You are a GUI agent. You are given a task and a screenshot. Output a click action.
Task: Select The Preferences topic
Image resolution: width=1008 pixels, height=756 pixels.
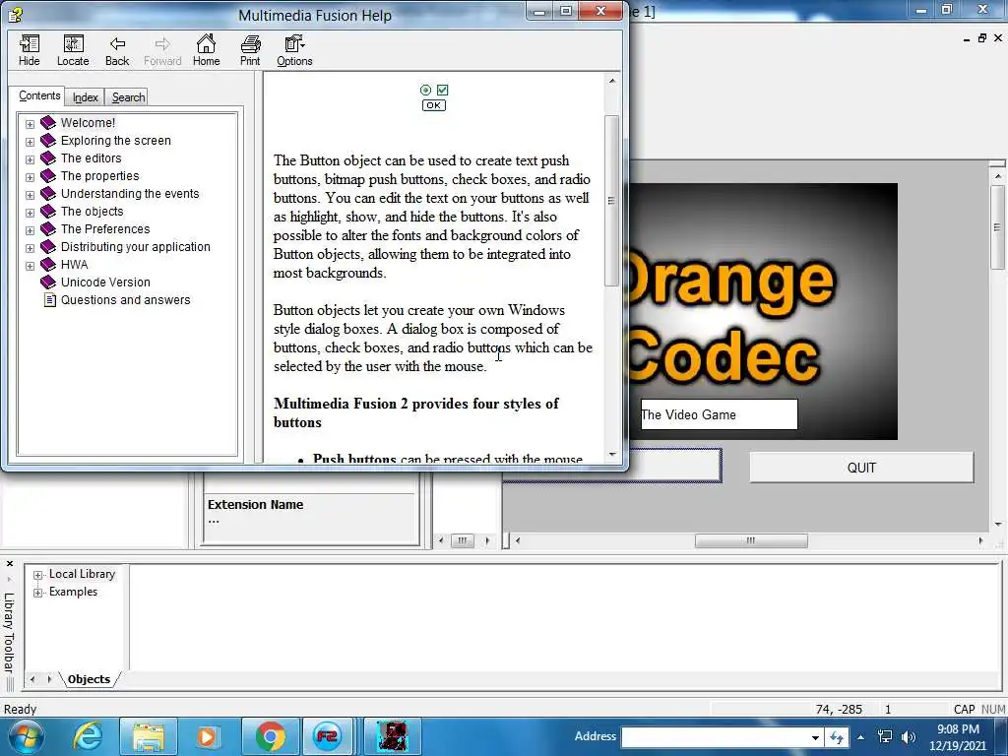point(104,228)
